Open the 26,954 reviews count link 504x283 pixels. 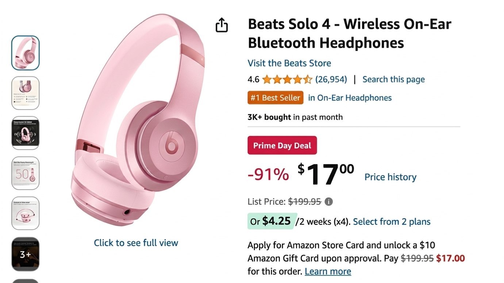click(x=331, y=79)
